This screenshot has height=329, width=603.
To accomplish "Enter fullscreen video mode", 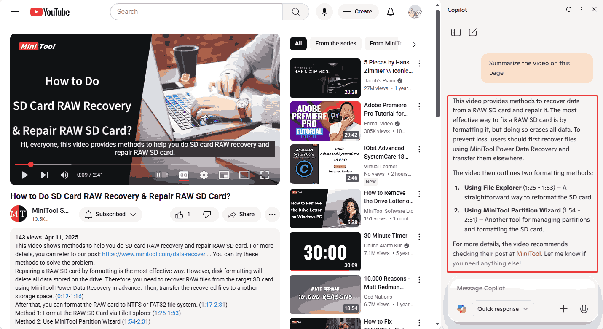I will click(x=265, y=175).
